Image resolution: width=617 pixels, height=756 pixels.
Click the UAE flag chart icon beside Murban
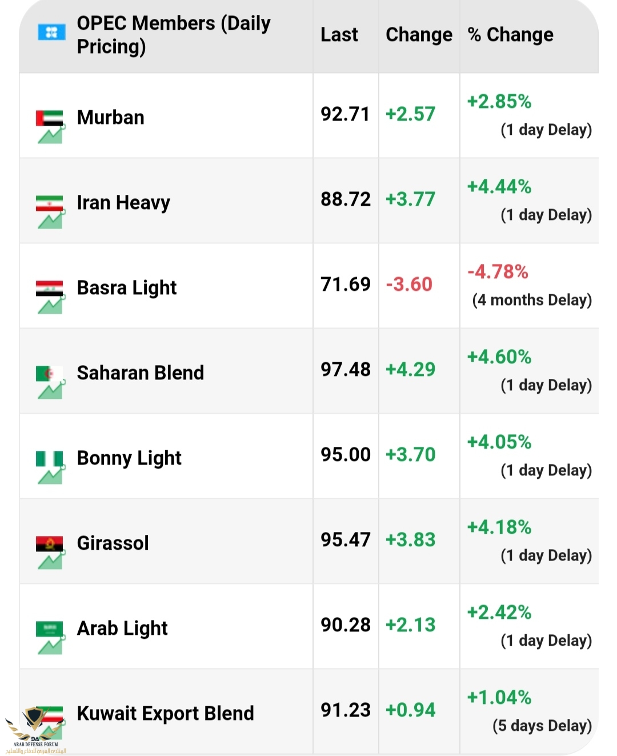click(x=50, y=126)
